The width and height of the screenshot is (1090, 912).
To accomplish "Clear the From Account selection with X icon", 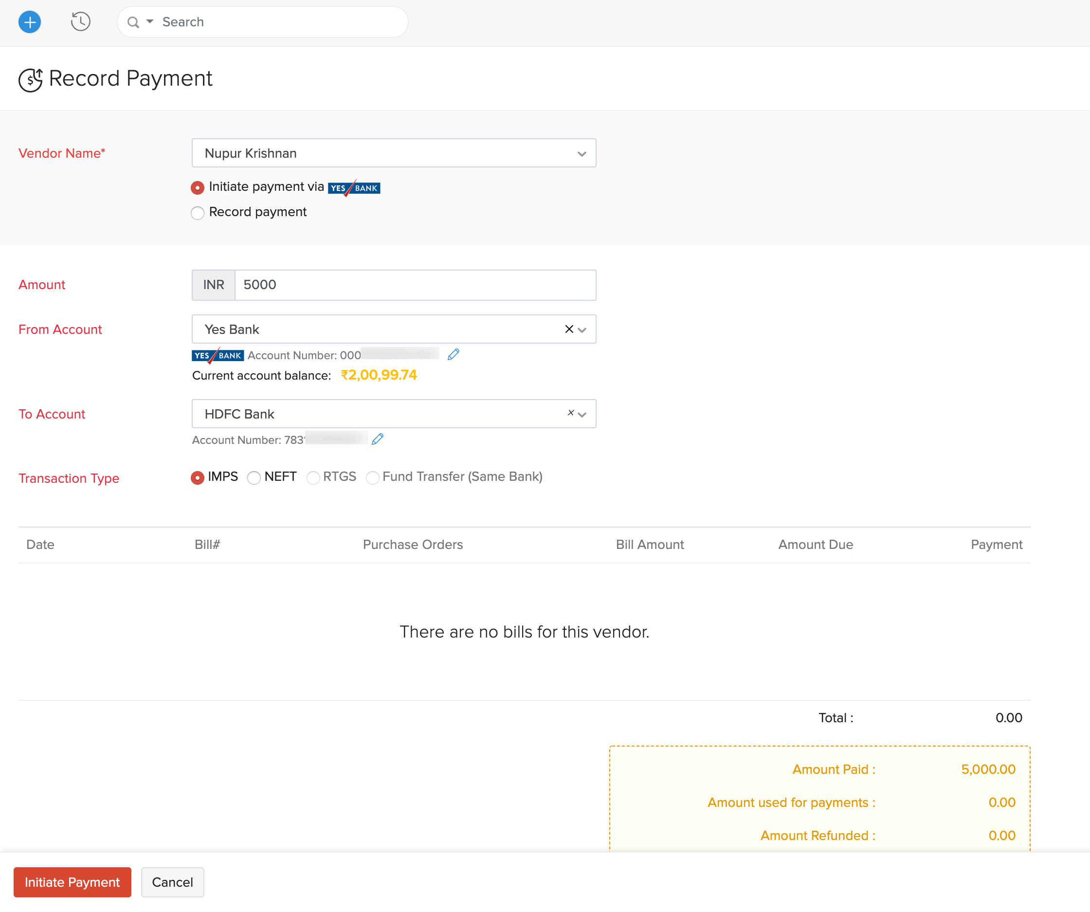I will click(x=569, y=329).
